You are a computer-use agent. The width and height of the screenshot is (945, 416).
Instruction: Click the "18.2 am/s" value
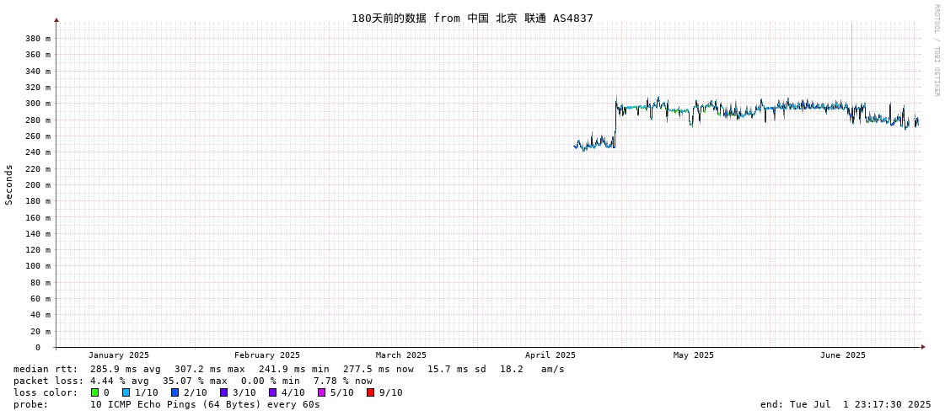(532, 369)
